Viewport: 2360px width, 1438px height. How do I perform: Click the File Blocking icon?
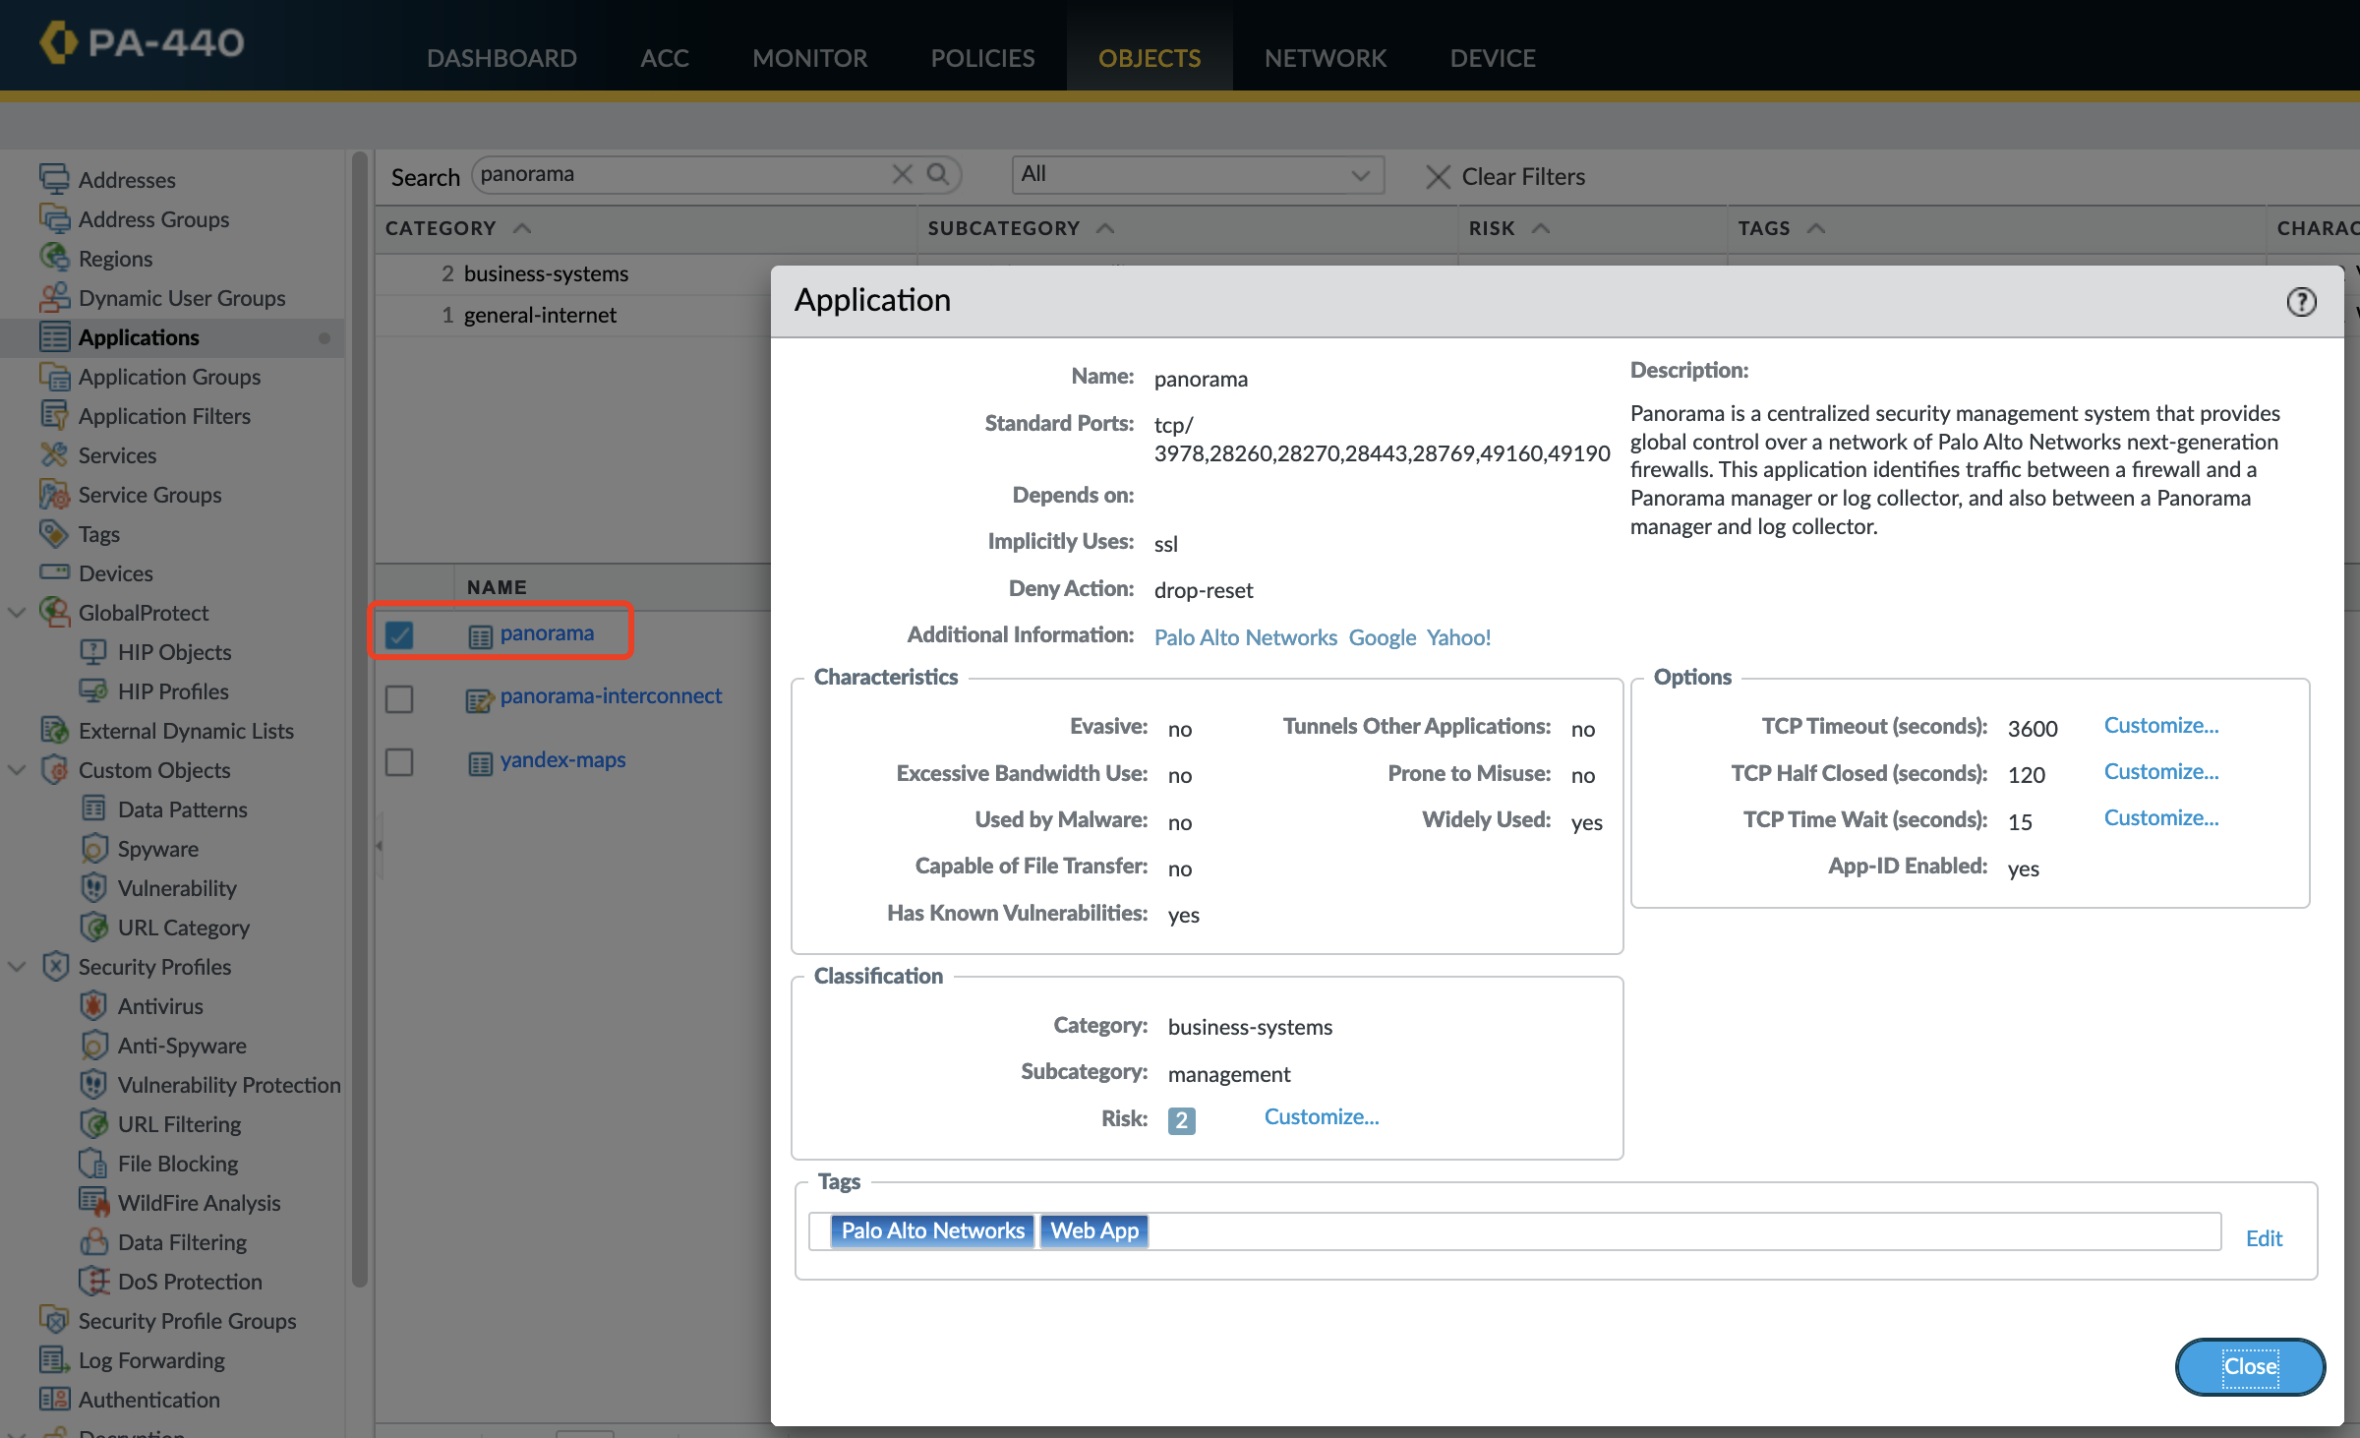(x=93, y=1163)
